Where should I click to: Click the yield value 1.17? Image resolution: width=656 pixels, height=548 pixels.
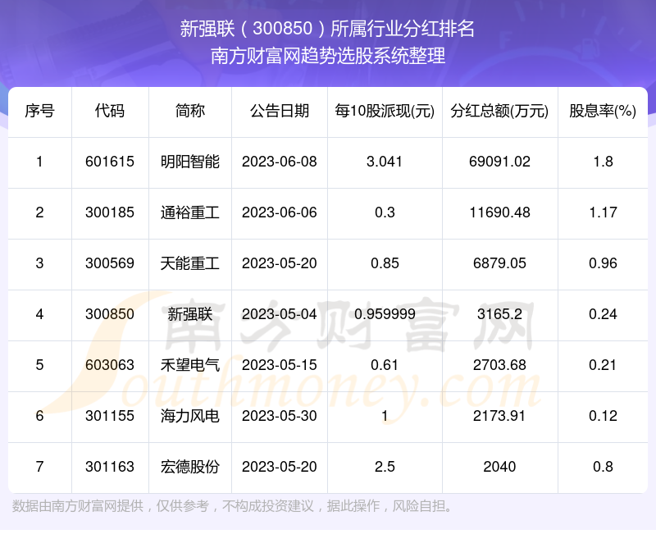[603, 212]
